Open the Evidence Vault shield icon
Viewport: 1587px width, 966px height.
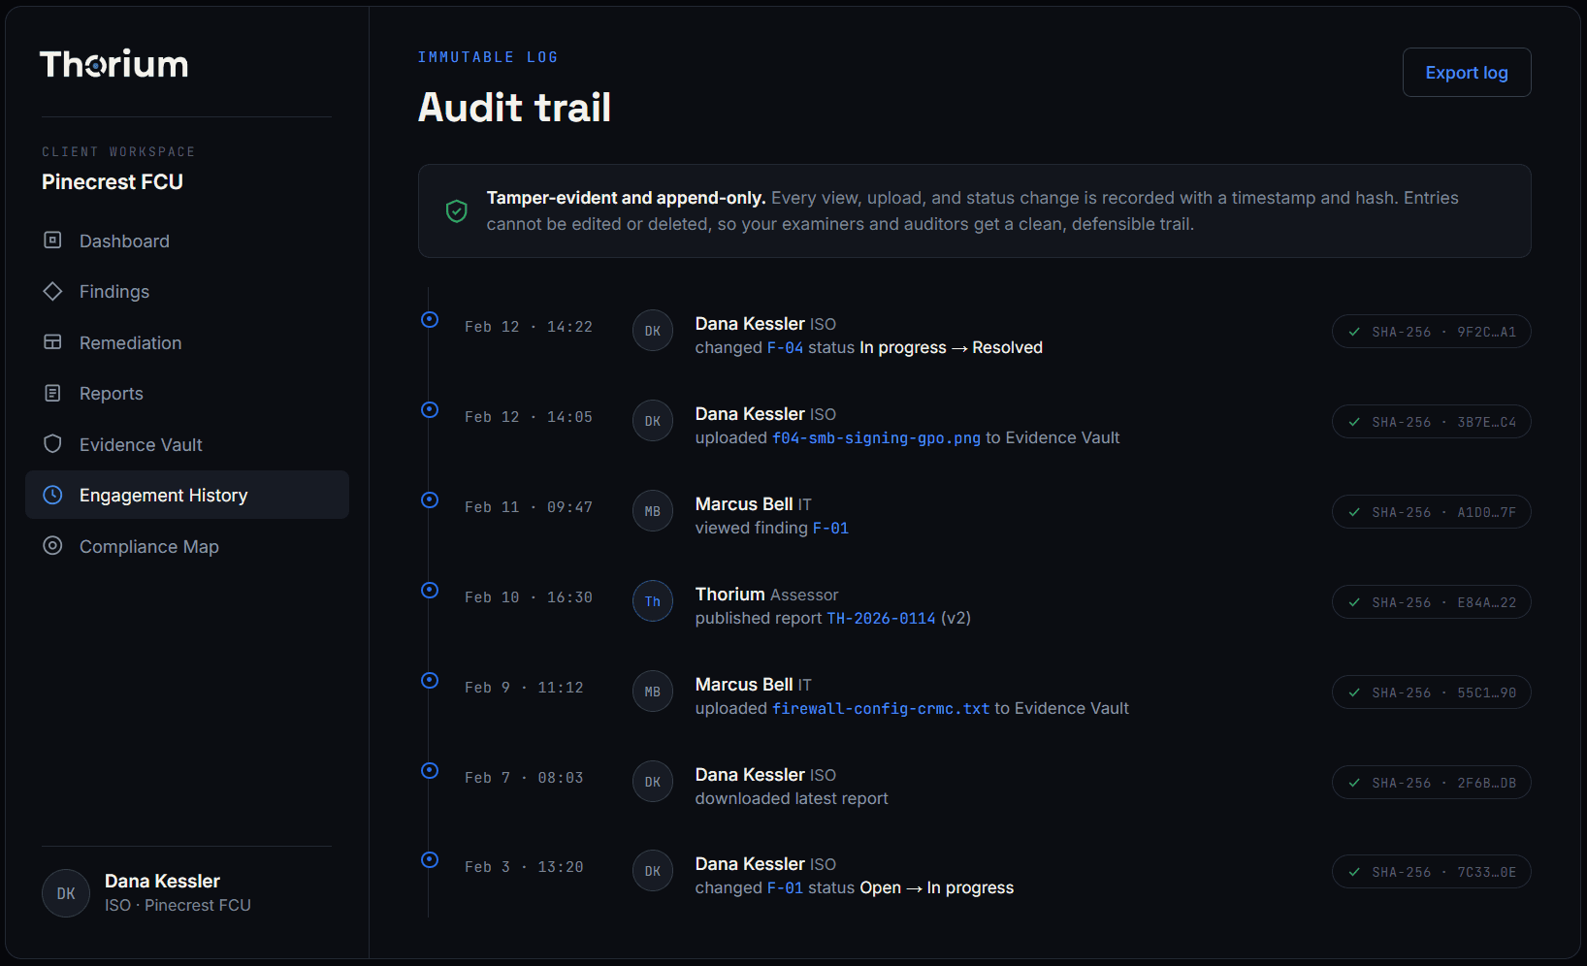tap(52, 443)
